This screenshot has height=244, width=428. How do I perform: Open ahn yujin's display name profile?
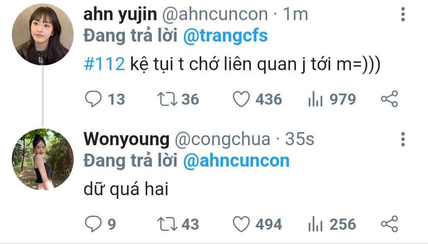pos(120,14)
